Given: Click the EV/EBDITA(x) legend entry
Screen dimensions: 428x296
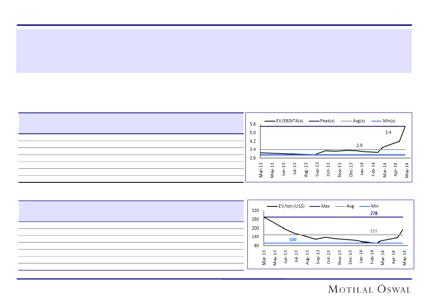Looking at the screenshot, I should (290, 121).
